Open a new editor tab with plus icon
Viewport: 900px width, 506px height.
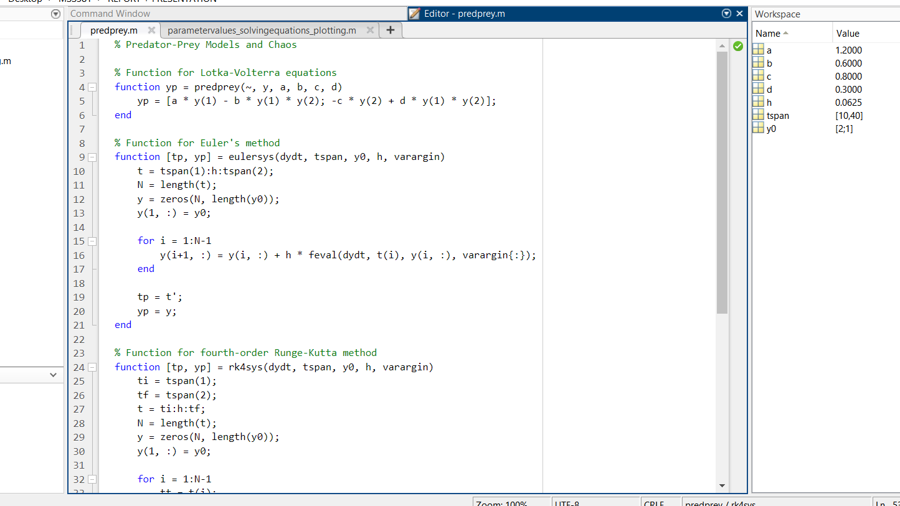click(391, 29)
